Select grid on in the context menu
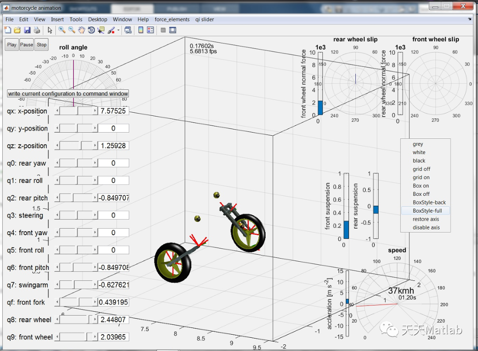478x351 pixels. pos(425,177)
